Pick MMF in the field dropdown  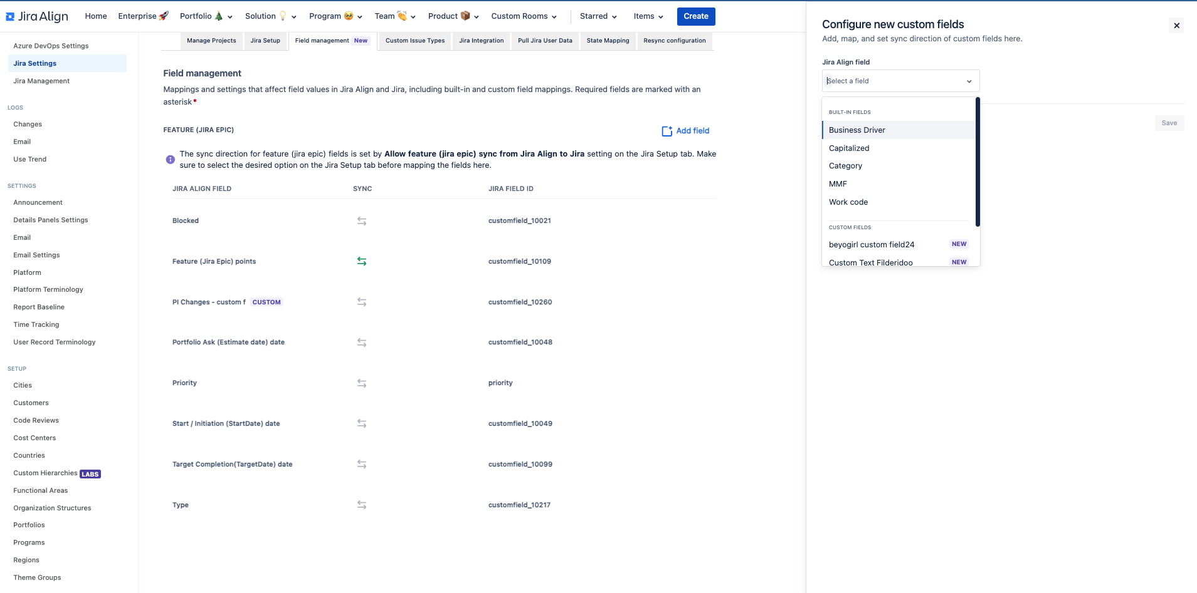(x=899, y=184)
